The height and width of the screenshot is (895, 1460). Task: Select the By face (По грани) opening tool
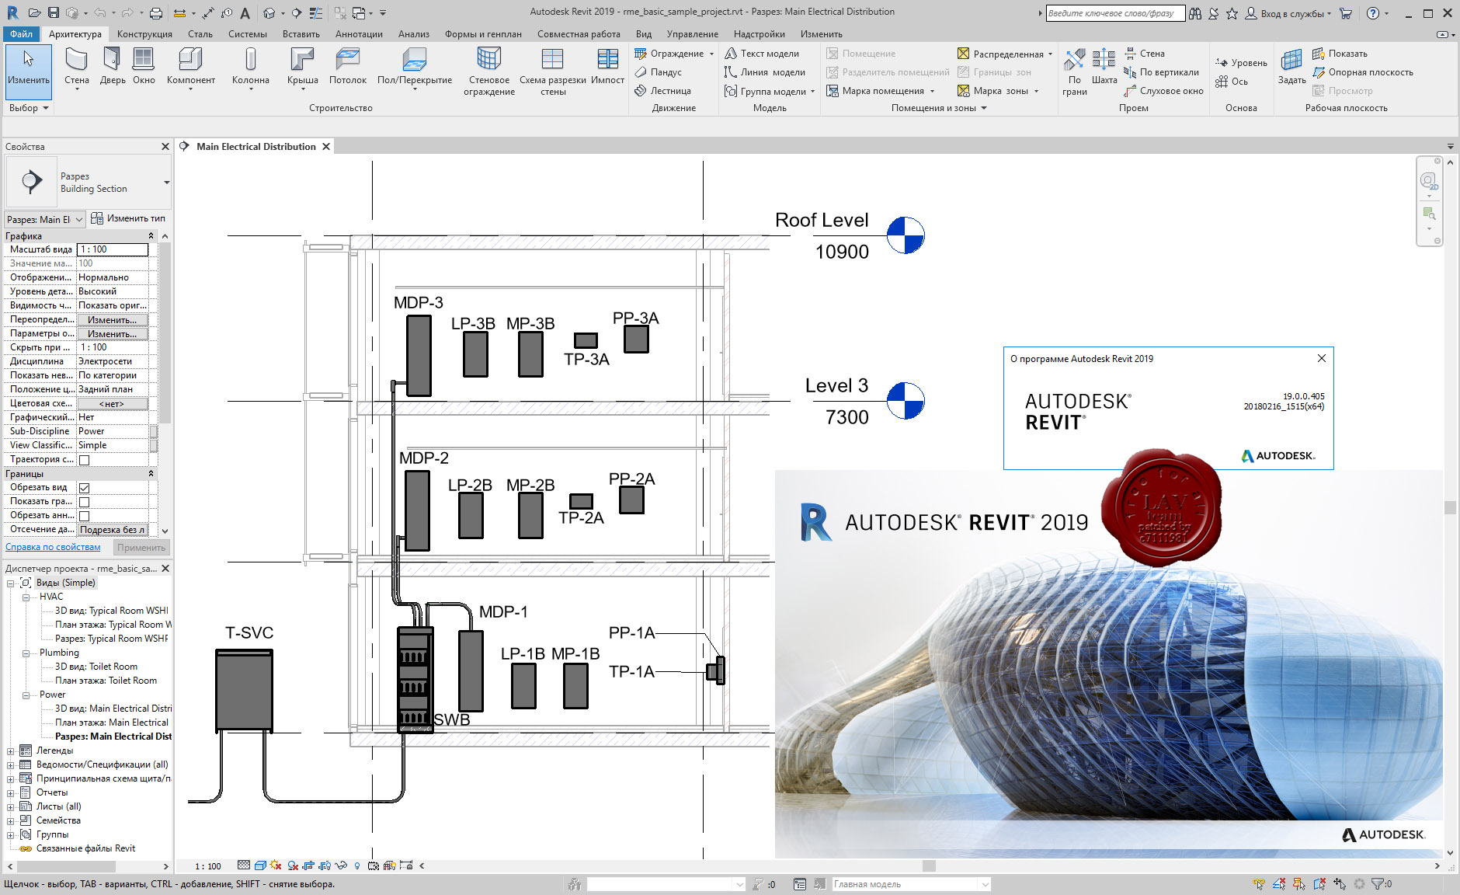click(x=1075, y=71)
